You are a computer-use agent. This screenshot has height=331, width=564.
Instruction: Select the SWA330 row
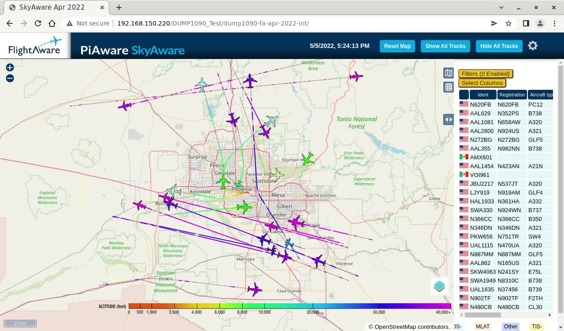pos(505,210)
